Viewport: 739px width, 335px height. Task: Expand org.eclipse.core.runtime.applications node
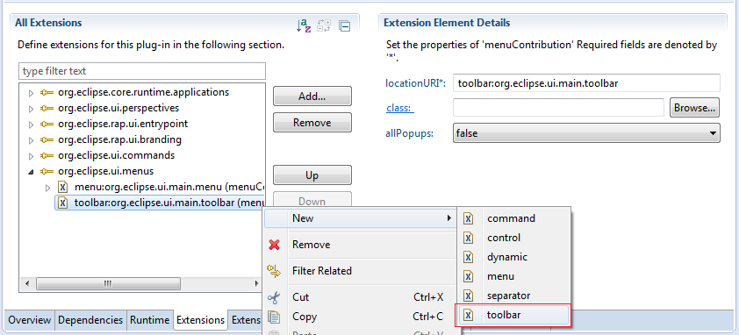[x=32, y=93]
